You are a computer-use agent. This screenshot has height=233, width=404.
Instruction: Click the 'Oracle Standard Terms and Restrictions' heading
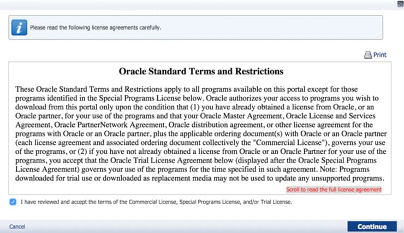(201, 71)
